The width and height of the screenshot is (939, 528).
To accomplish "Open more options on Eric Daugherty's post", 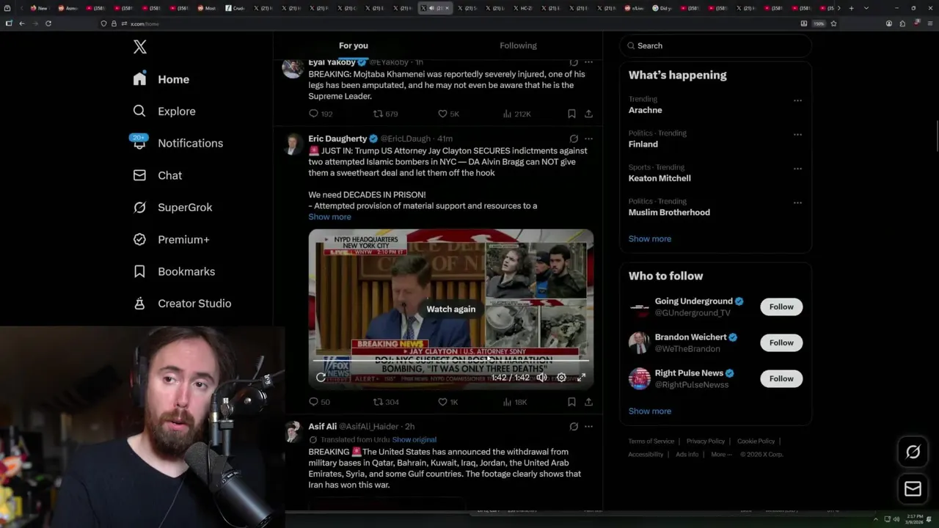I will pos(588,139).
